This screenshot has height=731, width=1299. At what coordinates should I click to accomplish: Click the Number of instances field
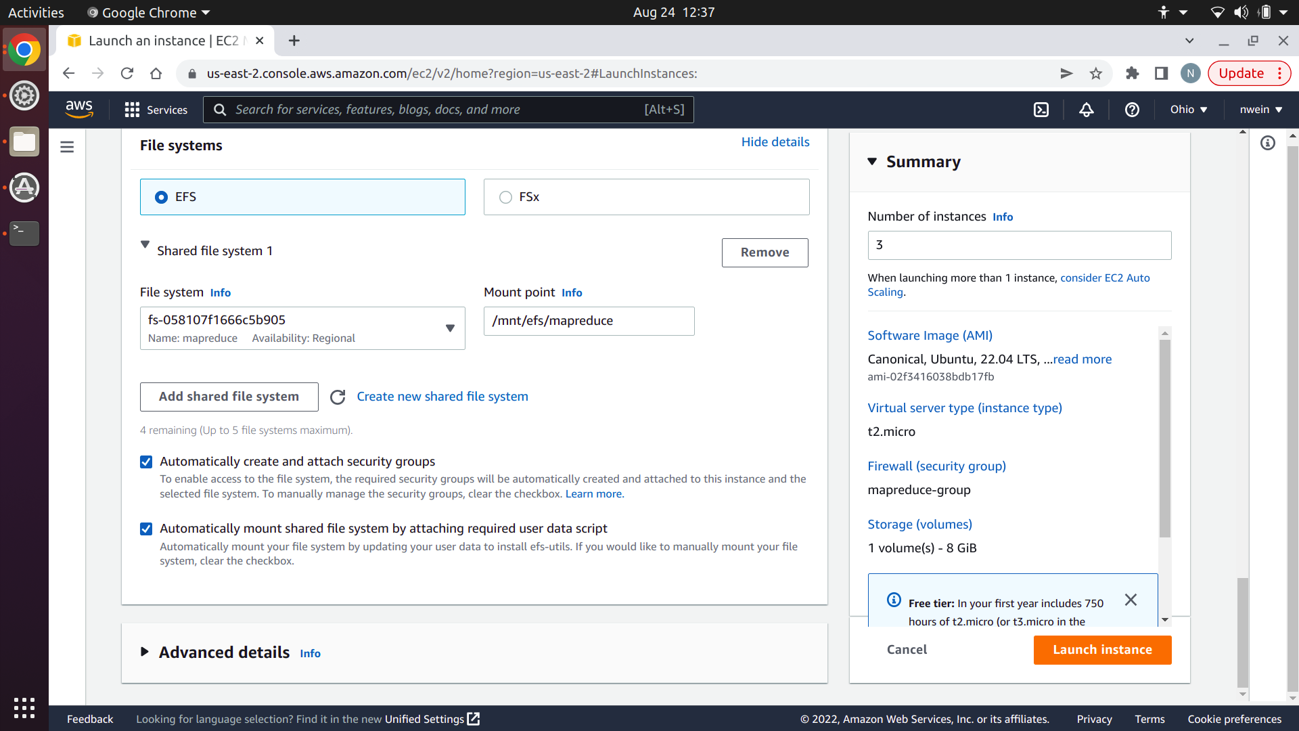click(1019, 245)
